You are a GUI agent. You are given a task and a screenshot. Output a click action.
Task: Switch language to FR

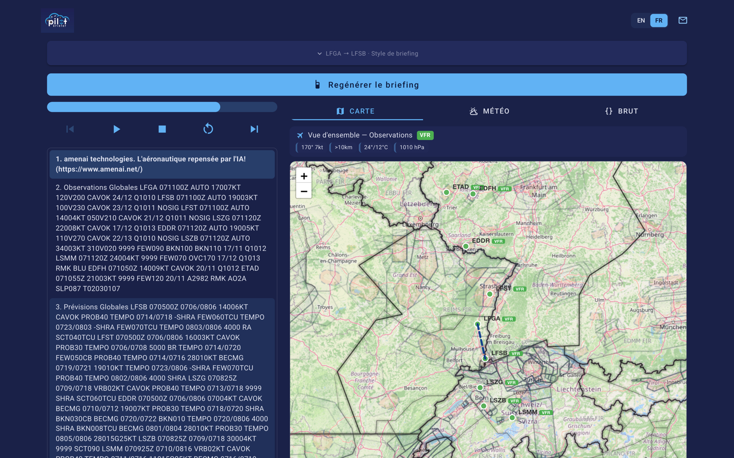(x=659, y=20)
